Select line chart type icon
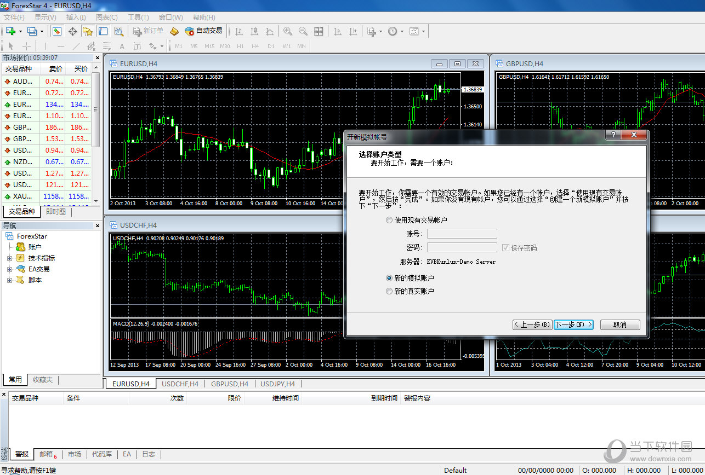 point(270,31)
